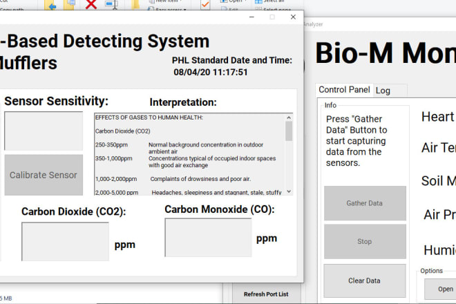This screenshot has width=456, height=304.
Task: Click the Interpretation scrollbar thumb
Action: point(289,131)
